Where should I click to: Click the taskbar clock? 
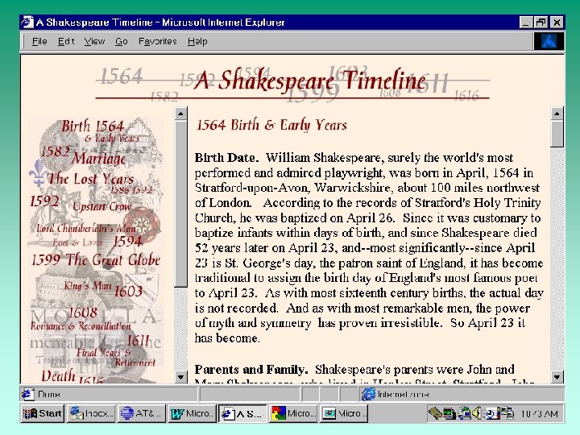(539, 413)
